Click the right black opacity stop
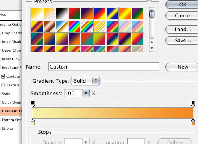This screenshot has width=198, height=144. point(193,104)
